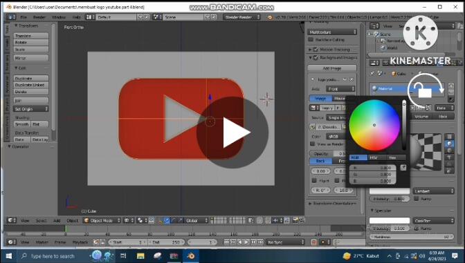
Task: Open the CookTorr specular shader dropdown
Action: pyautogui.click(x=434, y=221)
